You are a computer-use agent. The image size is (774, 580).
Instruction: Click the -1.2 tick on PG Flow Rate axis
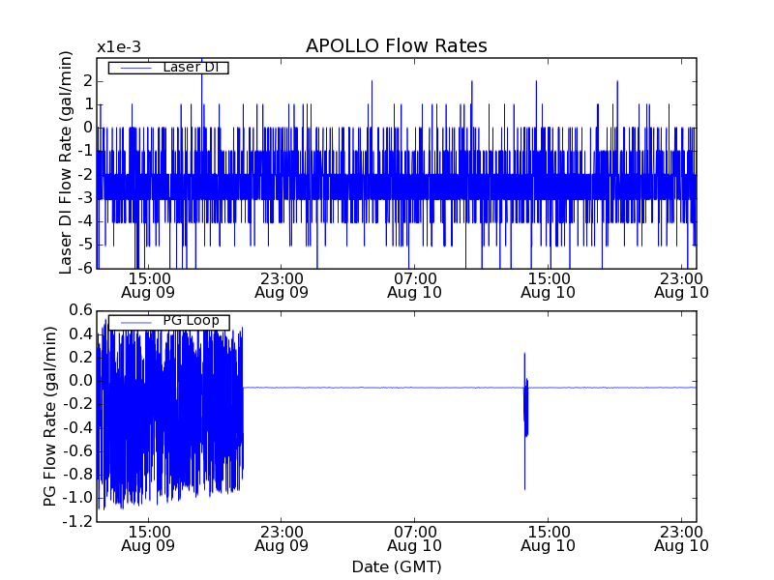pyautogui.click(x=81, y=522)
